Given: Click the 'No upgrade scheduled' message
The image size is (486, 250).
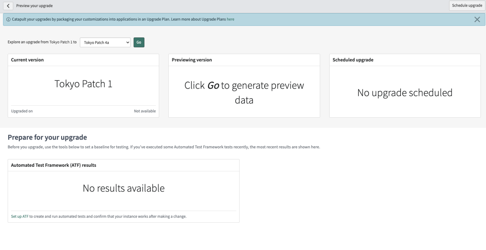Looking at the screenshot, I should [405, 93].
